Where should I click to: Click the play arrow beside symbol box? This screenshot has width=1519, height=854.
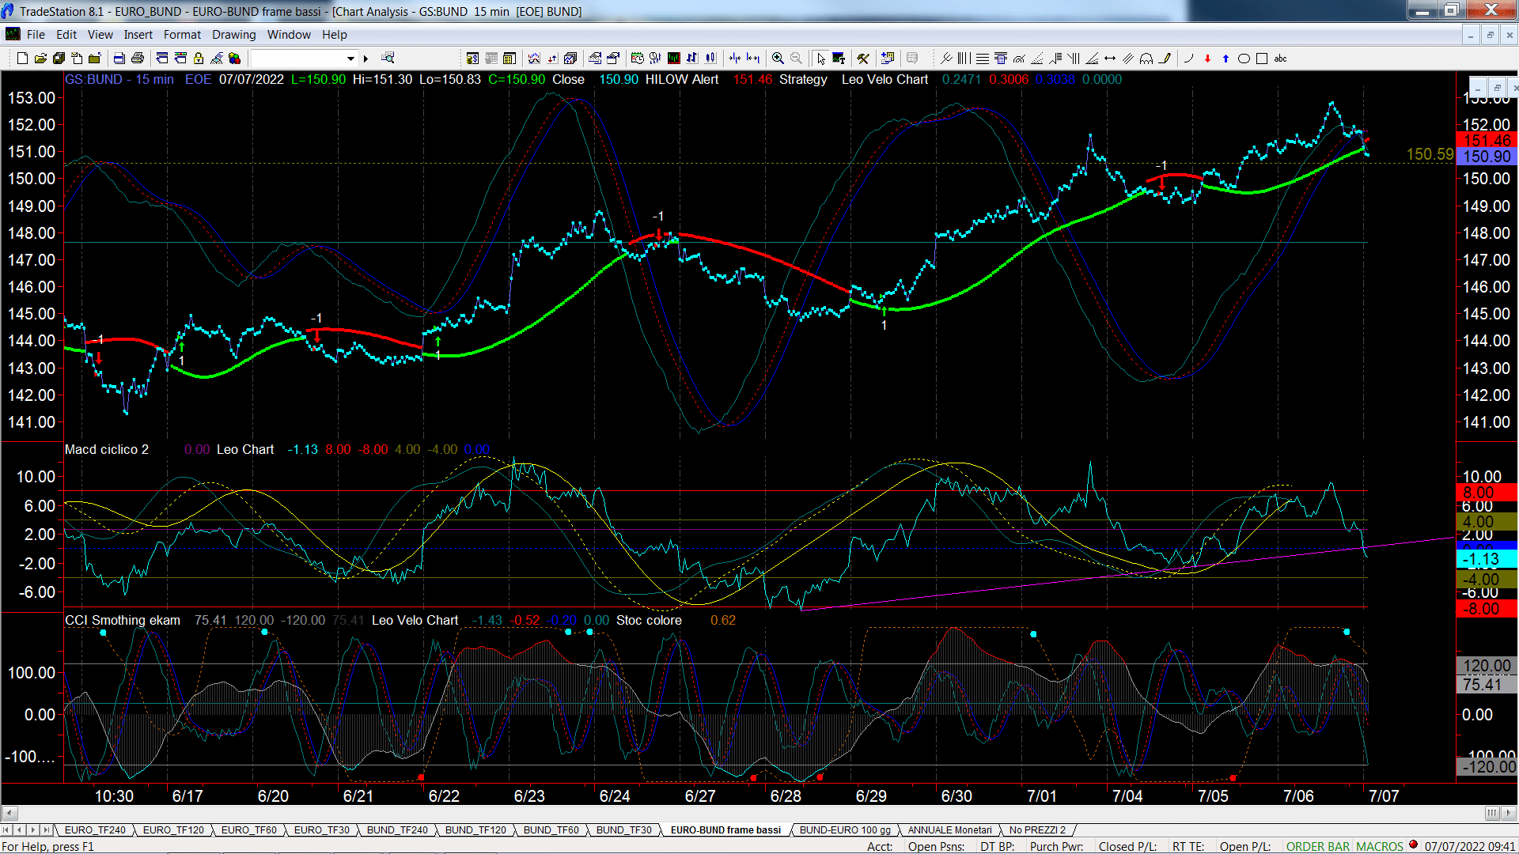(366, 59)
